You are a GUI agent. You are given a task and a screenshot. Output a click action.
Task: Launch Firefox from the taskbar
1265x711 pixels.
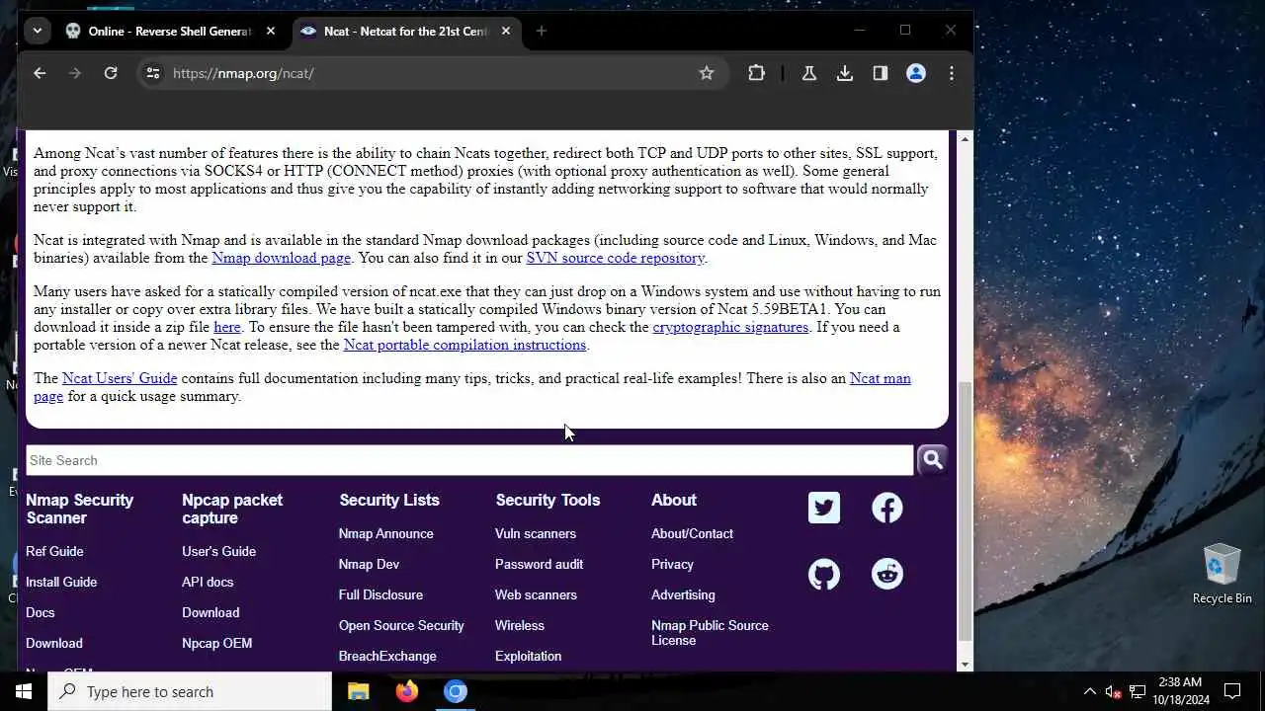point(407,691)
